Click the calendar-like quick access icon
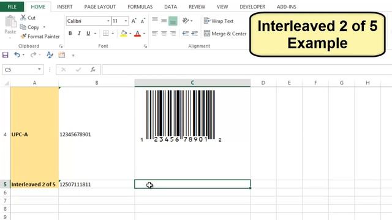392x220 pixels. (x=61, y=55)
